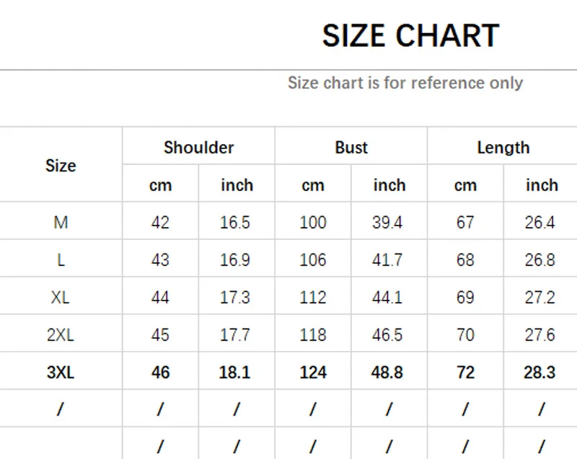Select the M size row label
Screen dimensions: 577x459
(x=61, y=223)
